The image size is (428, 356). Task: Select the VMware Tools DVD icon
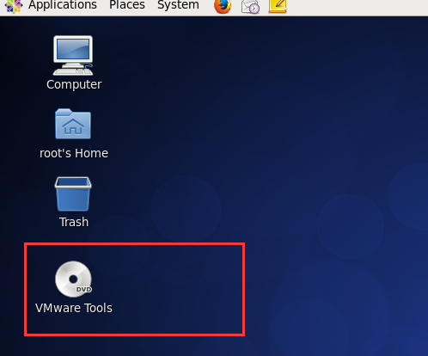(x=74, y=279)
